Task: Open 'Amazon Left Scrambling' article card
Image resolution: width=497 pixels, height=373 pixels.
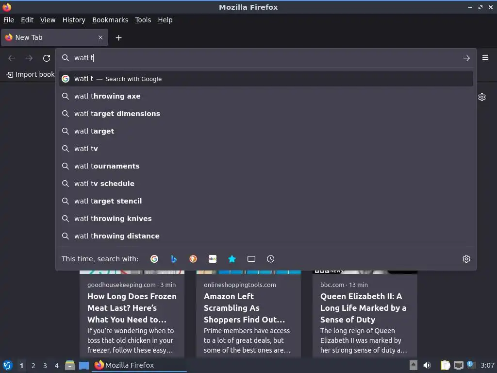Action: tap(248, 314)
